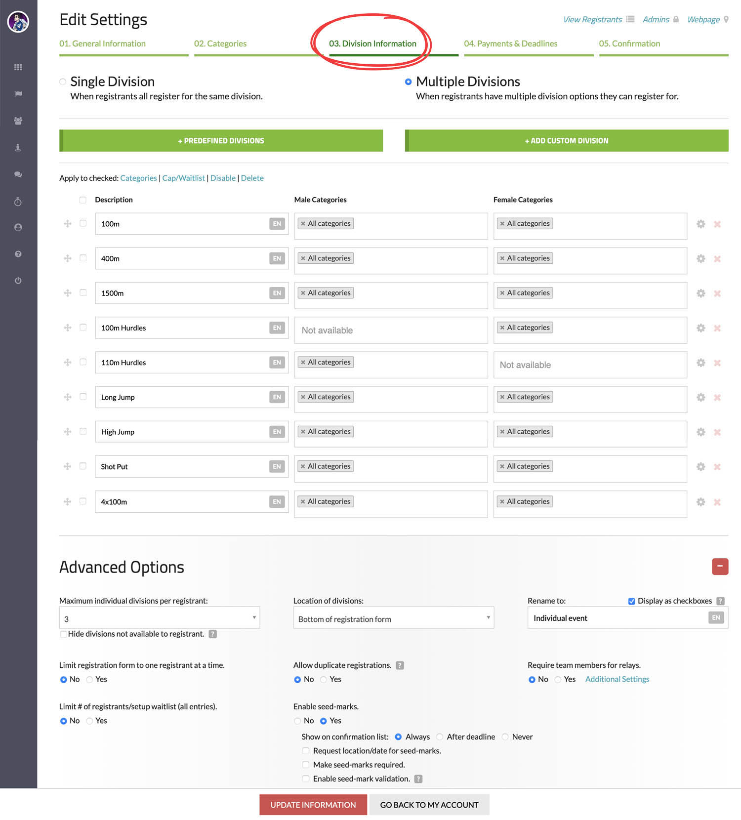Toggle the Display as checkboxes checkbox
The image size is (741, 820).
tap(631, 601)
